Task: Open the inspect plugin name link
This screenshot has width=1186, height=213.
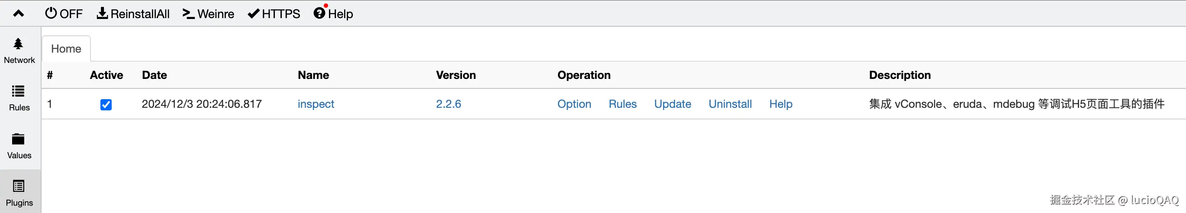Action: [316, 104]
